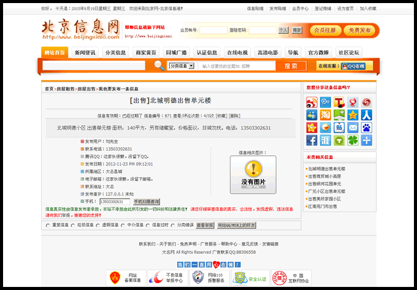Open the 高清电影 navigation tab
Screen dimensions: 417x290
click(x=268, y=53)
